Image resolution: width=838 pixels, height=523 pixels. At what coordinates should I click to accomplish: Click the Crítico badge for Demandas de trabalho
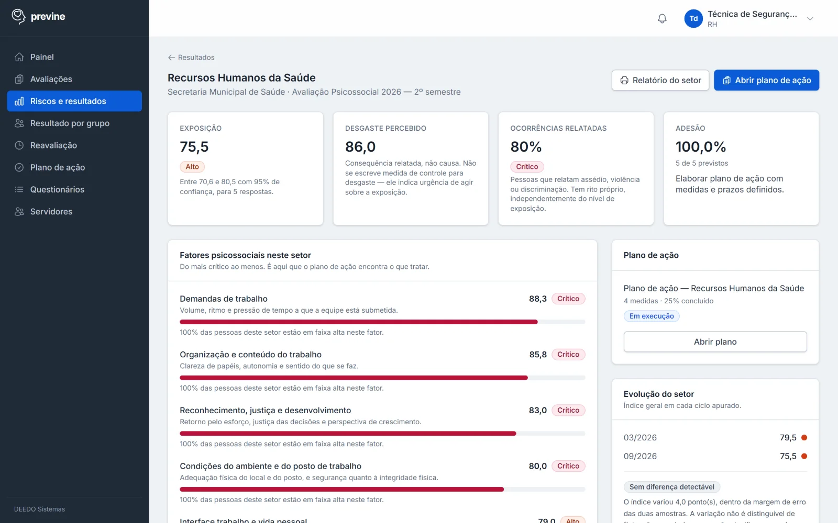pos(568,299)
